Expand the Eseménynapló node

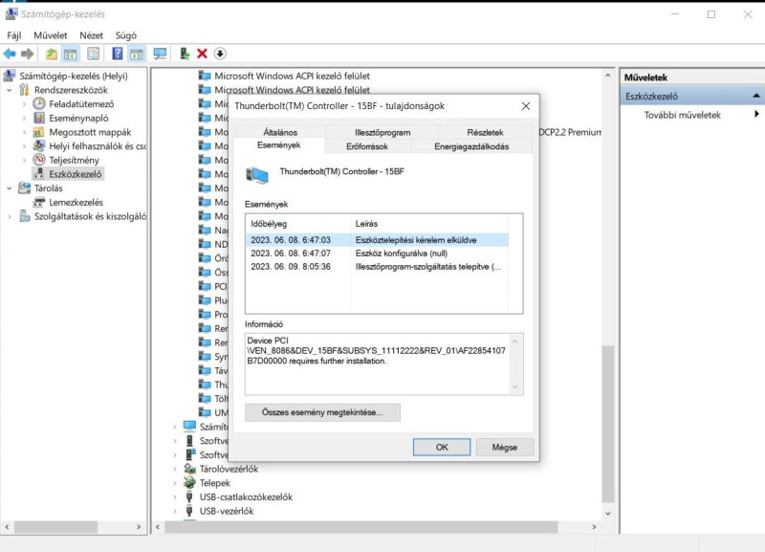point(25,118)
